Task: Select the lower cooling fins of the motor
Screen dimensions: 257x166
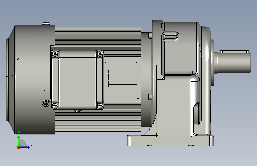Action: [x=98, y=121]
